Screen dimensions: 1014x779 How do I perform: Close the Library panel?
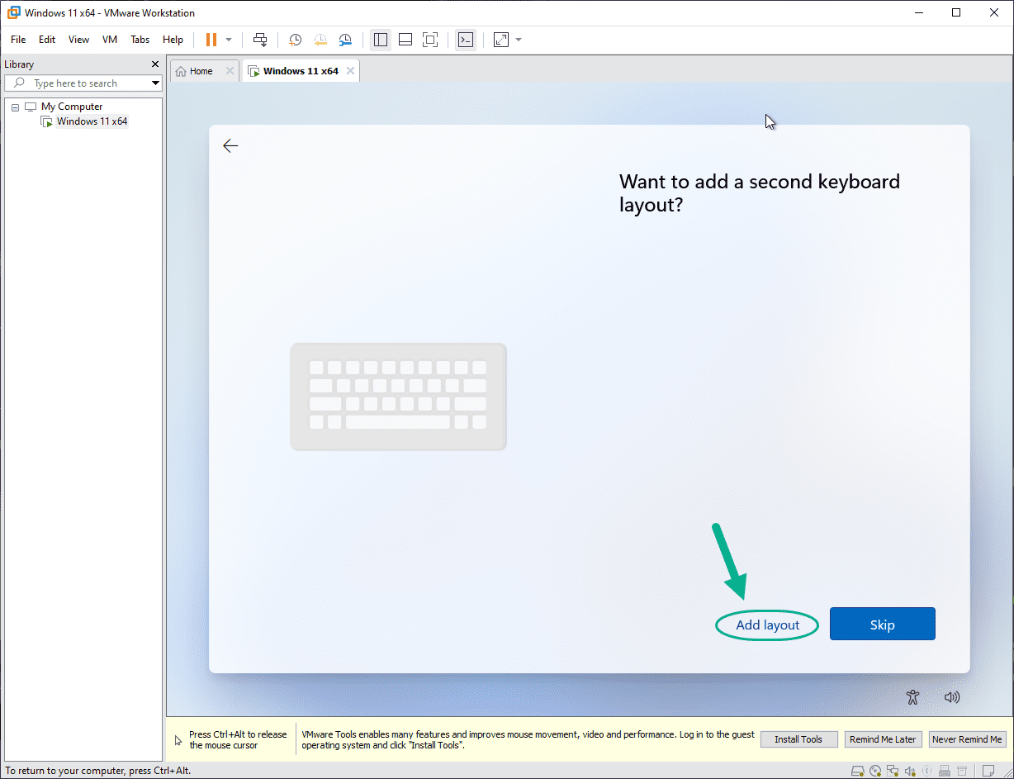pyautogui.click(x=155, y=64)
